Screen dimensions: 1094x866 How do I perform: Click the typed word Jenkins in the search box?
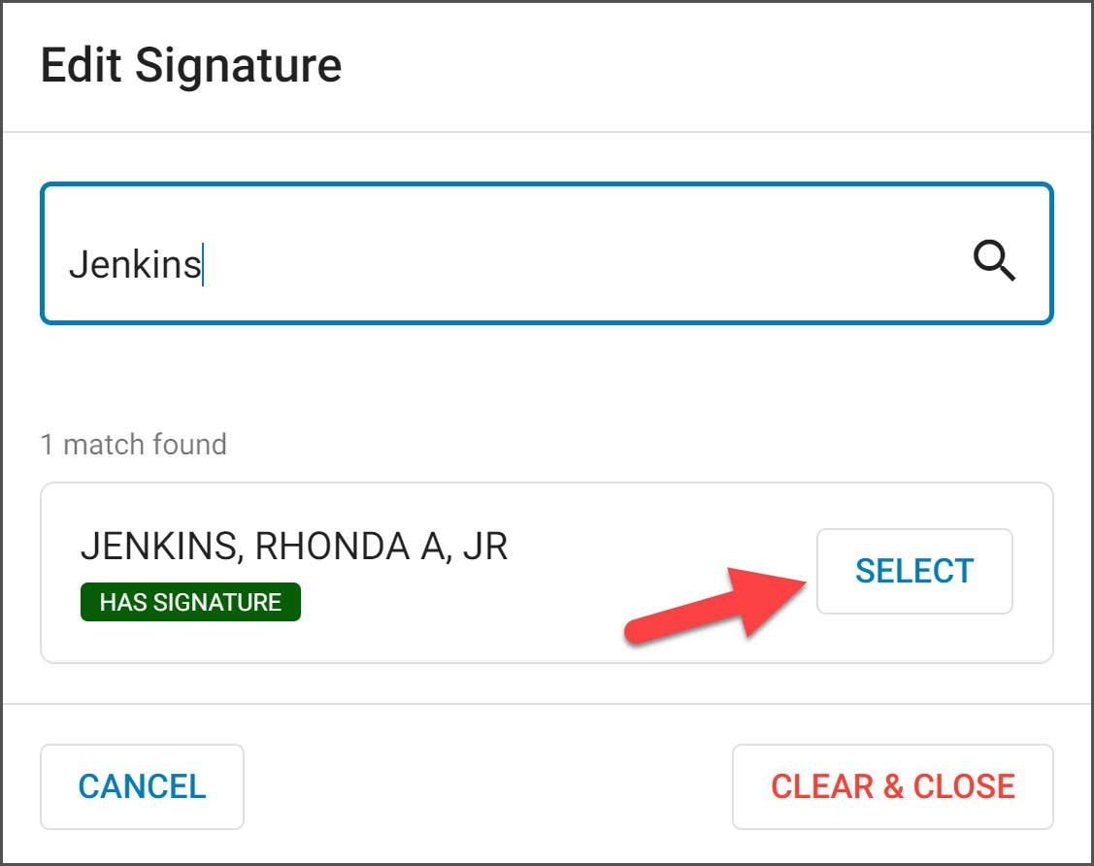point(135,264)
